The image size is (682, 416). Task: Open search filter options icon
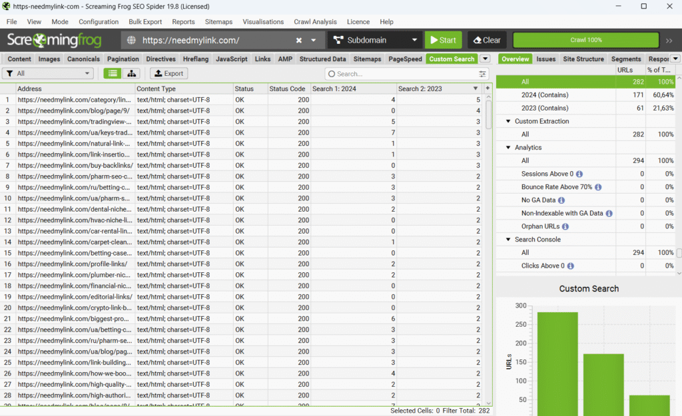point(482,74)
